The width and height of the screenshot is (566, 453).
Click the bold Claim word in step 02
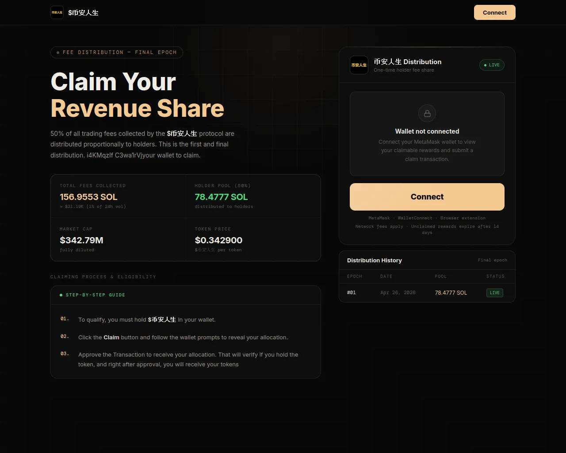coord(111,338)
